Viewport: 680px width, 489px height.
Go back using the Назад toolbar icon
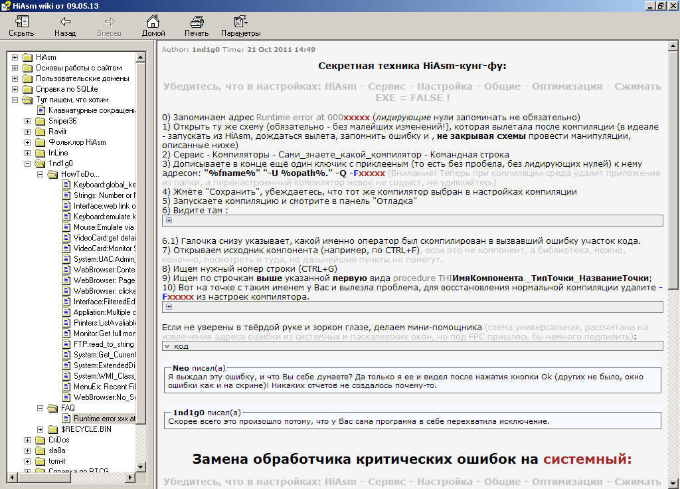pos(65,22)
